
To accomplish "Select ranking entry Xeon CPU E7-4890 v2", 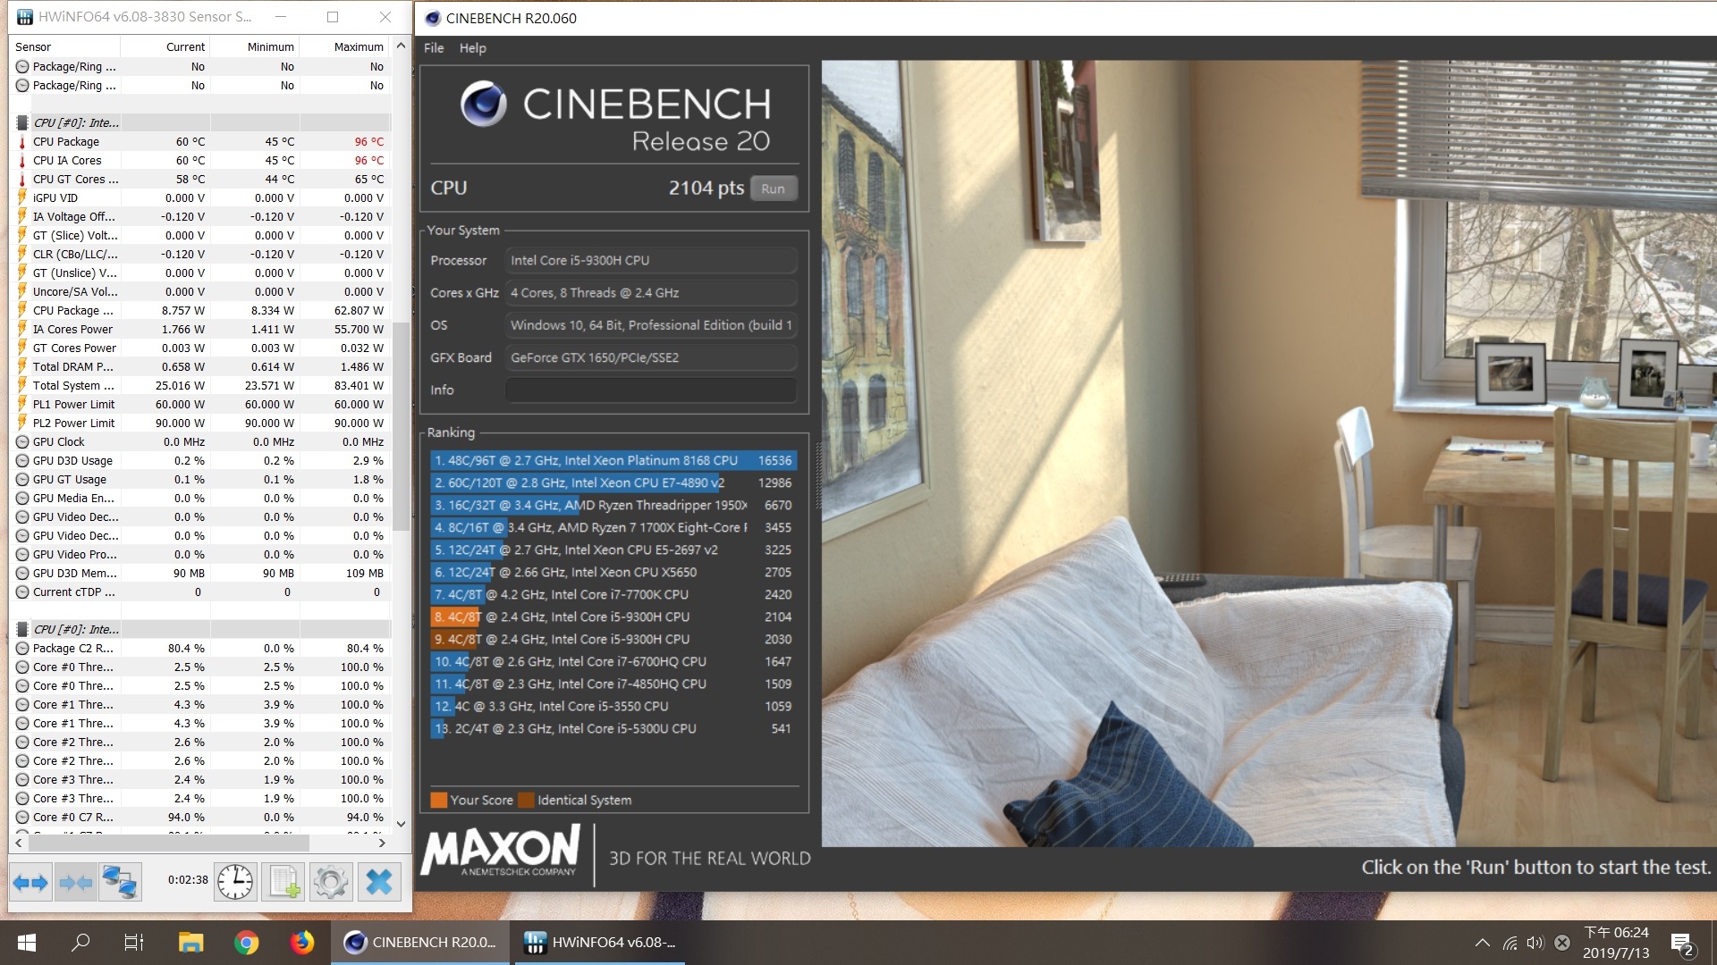I will click(x=613, y=483).
